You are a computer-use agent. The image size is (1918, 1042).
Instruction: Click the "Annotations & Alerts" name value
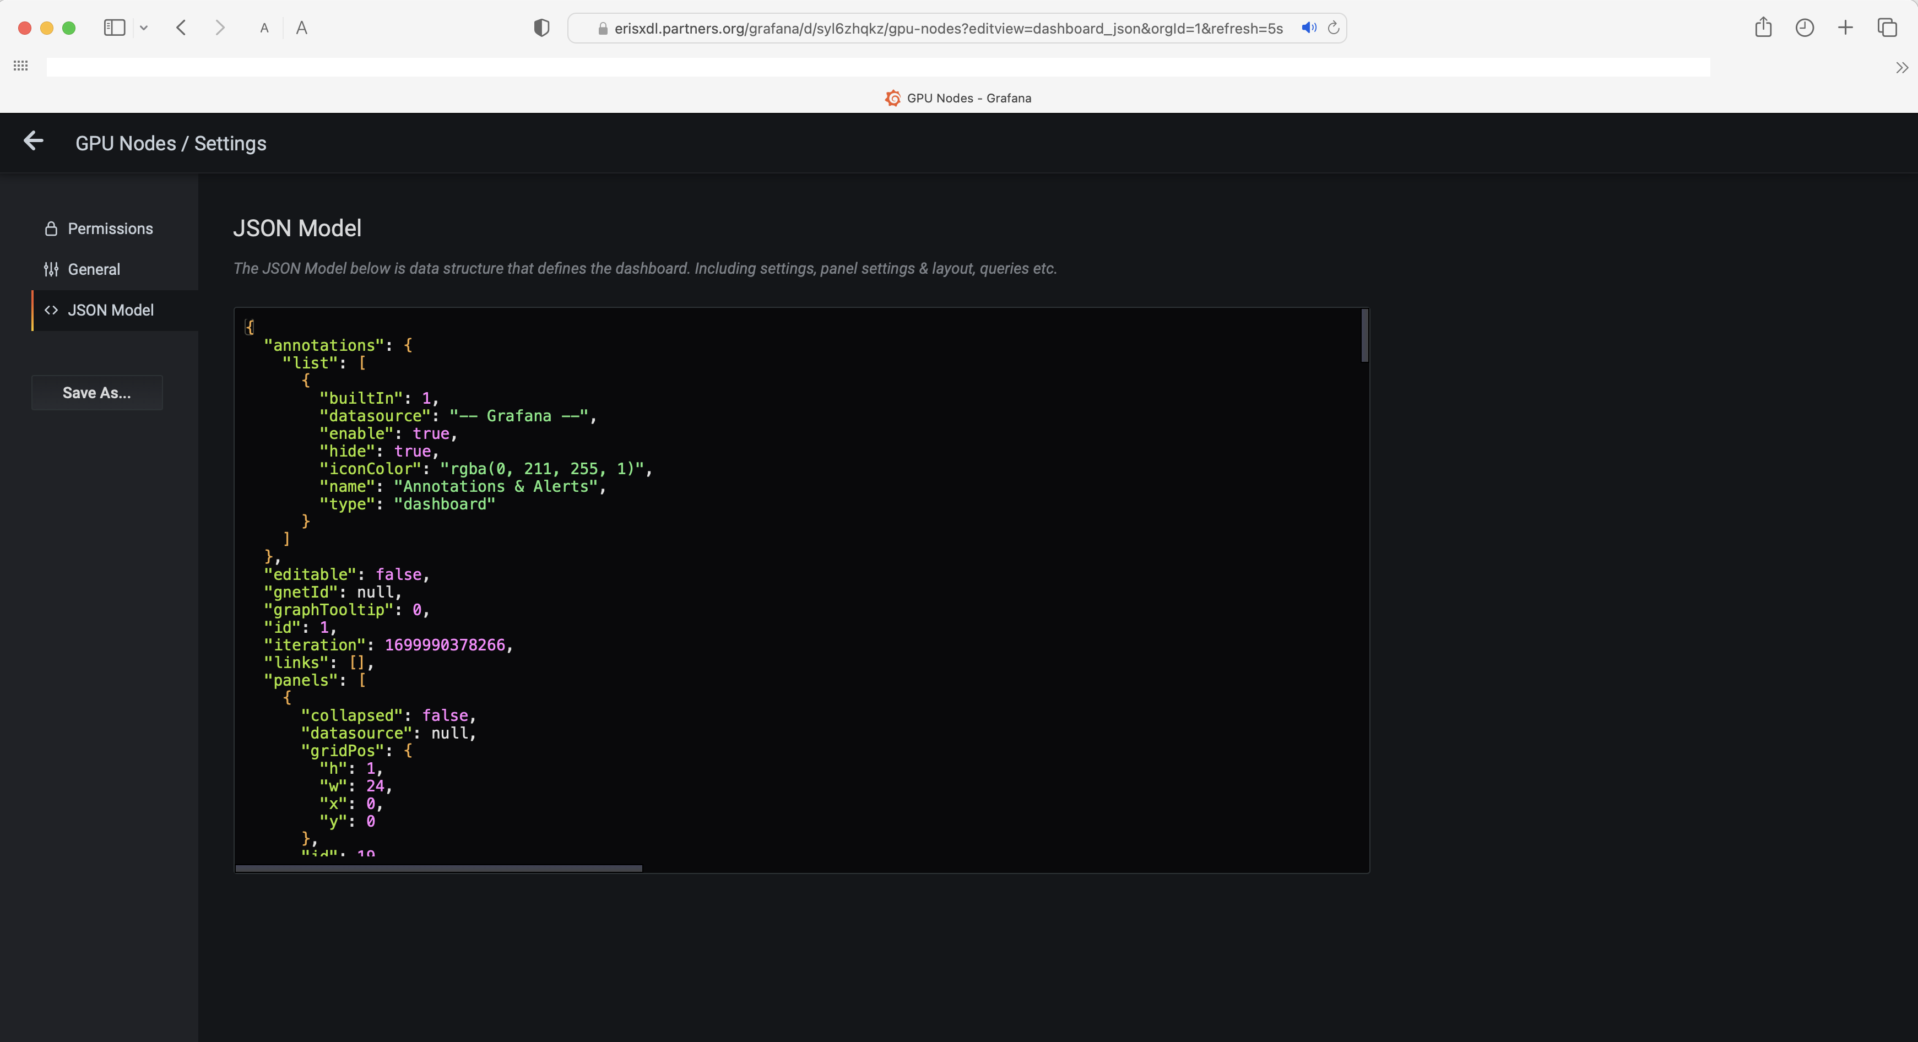click(x=496, y=487)
